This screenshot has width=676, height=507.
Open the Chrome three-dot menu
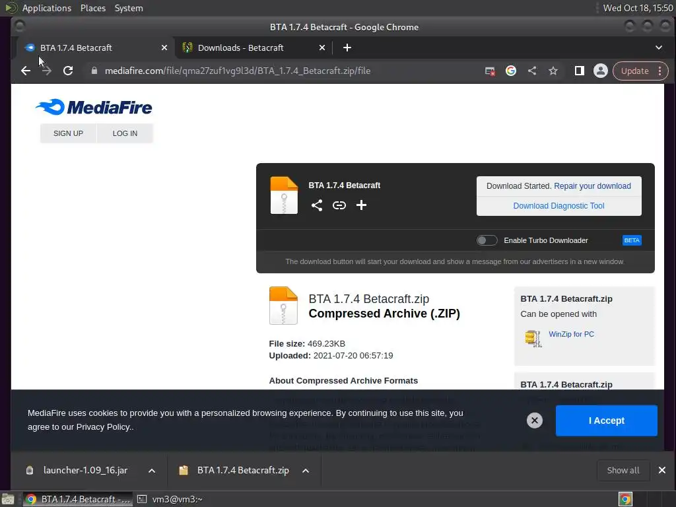[x=660, y=71]
